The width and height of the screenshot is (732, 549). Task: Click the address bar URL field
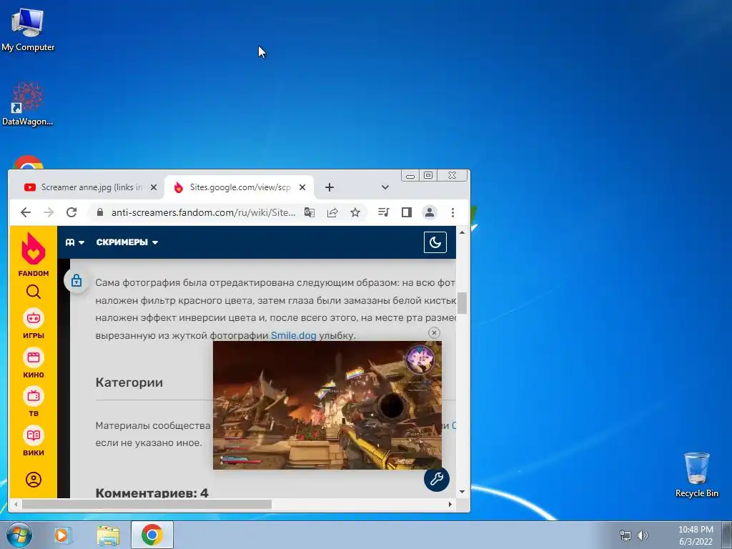coord(203,212)
